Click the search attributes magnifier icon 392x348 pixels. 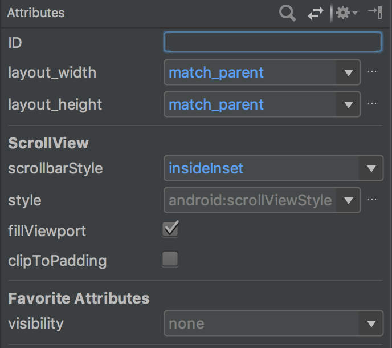(288, 13)
